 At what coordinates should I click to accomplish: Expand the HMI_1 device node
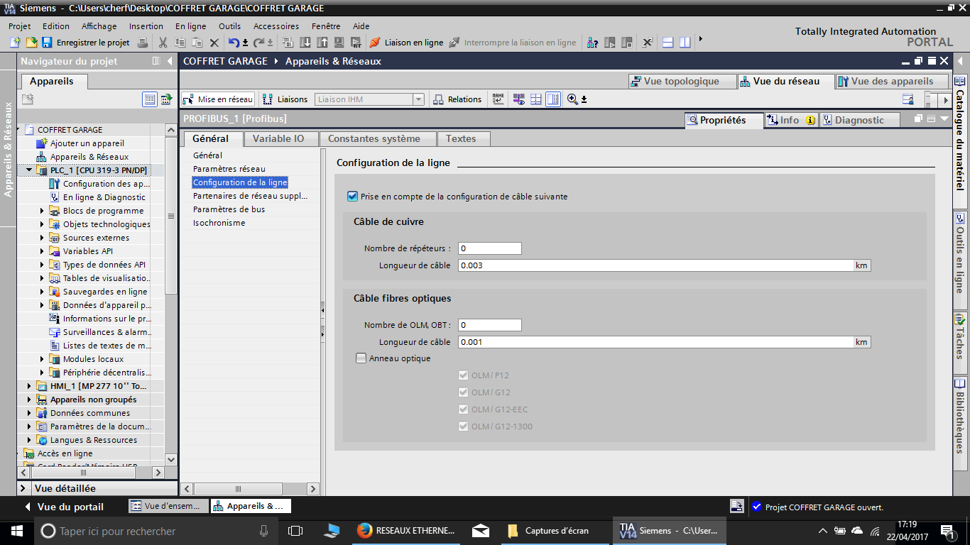pyautogui.click(x=29, y=386)
